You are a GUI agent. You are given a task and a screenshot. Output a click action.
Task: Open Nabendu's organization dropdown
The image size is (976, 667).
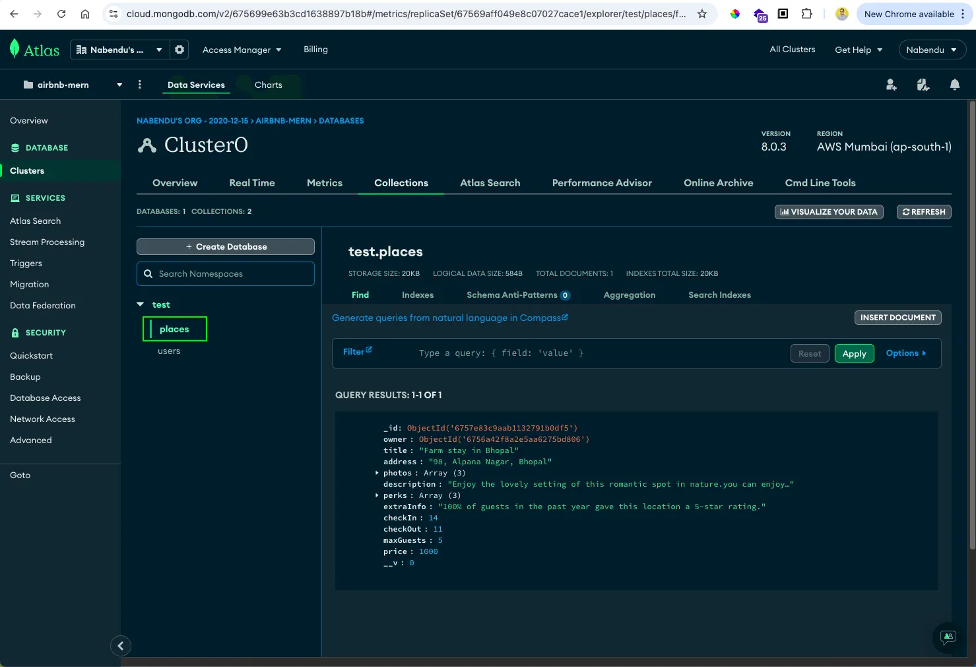pyautogui.click(x=119, y=50)
